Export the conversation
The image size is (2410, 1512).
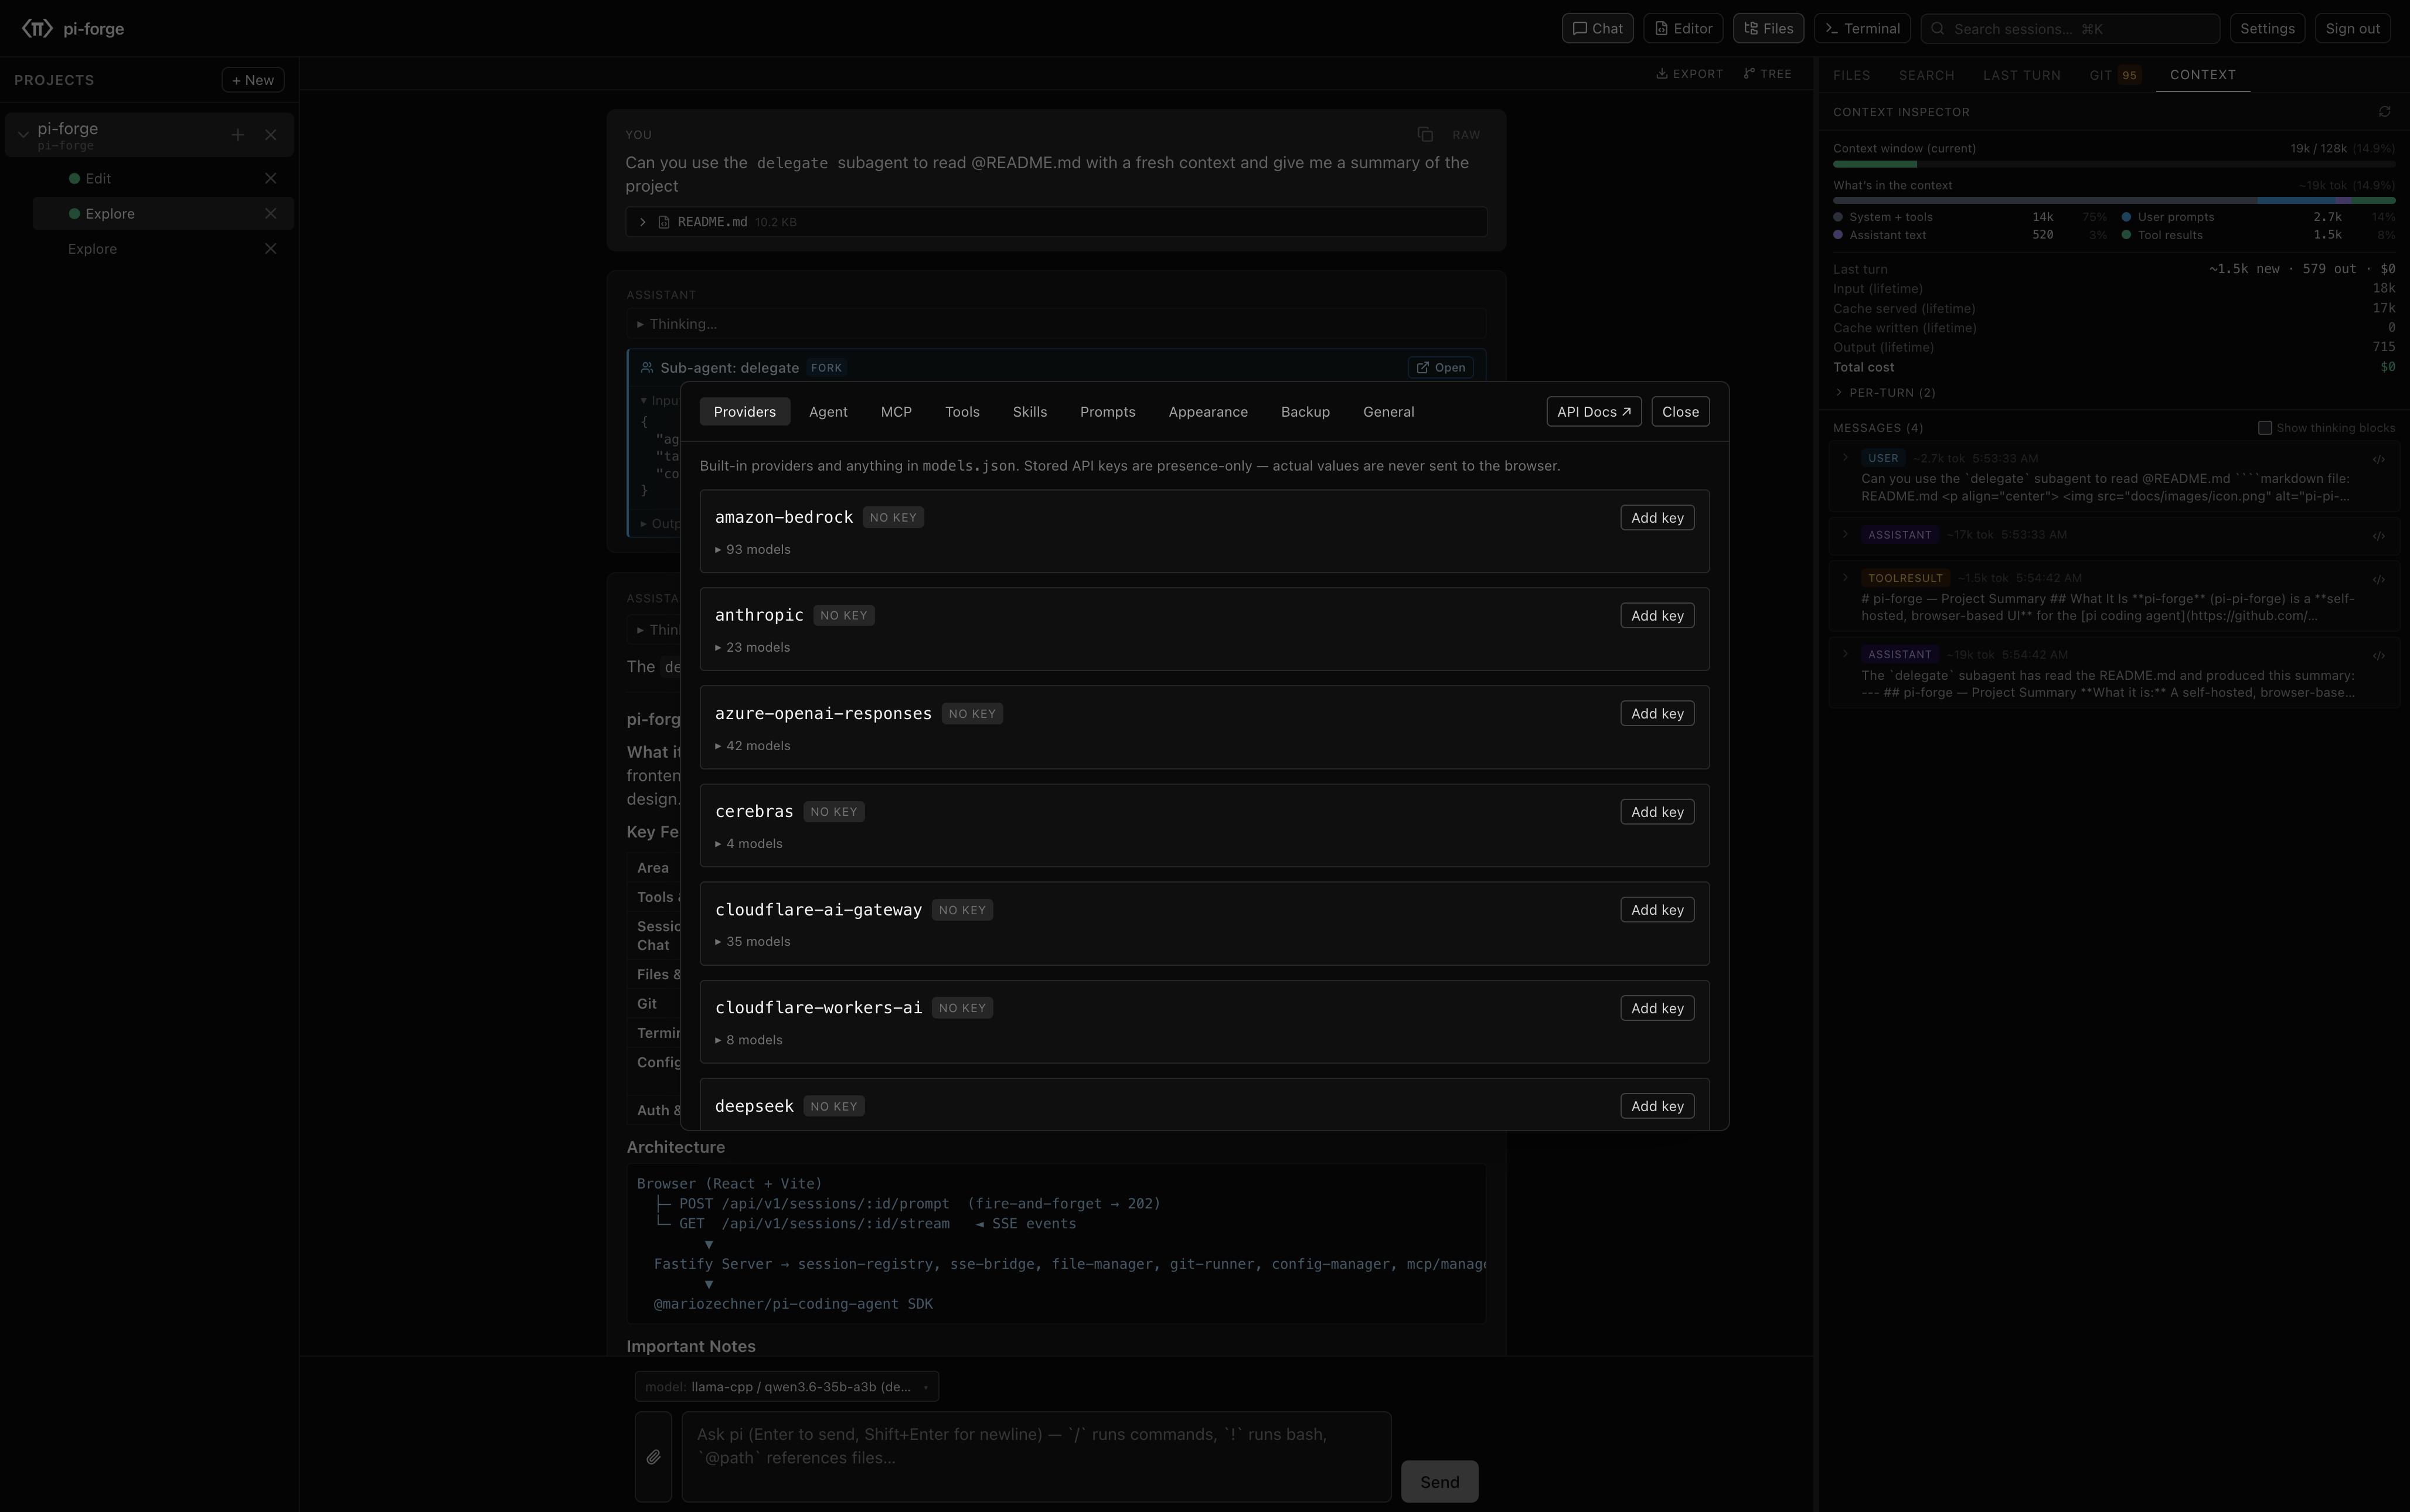click(x=1689, y=74)
